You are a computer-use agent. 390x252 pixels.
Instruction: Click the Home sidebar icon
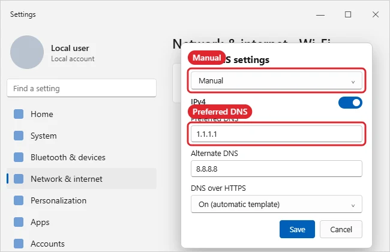tap(19, 114)
